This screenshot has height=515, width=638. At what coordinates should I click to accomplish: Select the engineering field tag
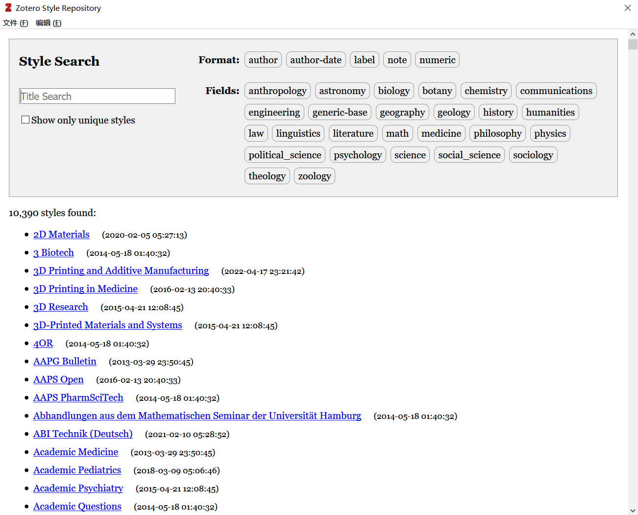pos(274,112)
